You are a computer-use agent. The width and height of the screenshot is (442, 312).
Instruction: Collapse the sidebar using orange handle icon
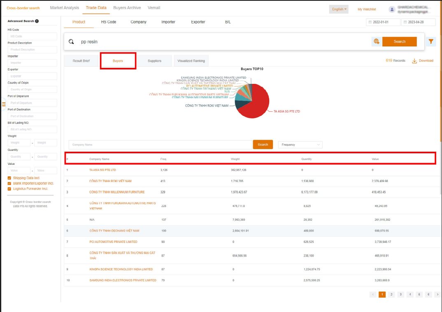point(4,104)
